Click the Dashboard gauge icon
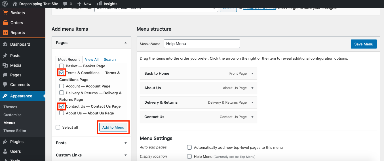The height and width of the screenshot is (161, 384). pyautogui.click(x=5, y=44)
